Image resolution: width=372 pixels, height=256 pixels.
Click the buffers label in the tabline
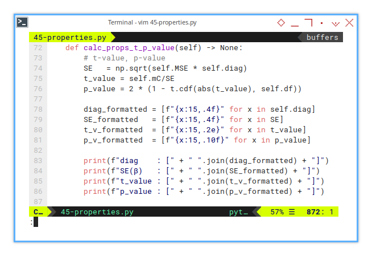click(322, 37)
